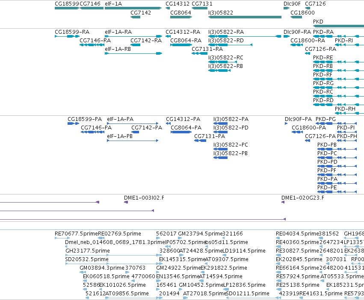
Task: Select transcript CG7131-RA
Action: 207,49
